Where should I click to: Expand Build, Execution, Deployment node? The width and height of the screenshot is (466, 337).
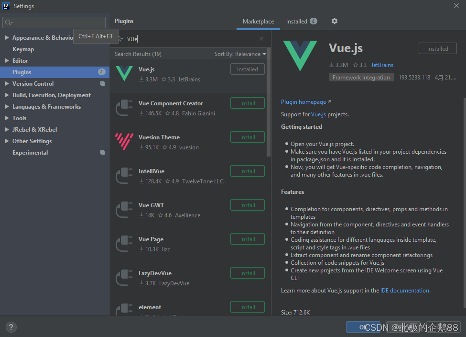(7, 95)
